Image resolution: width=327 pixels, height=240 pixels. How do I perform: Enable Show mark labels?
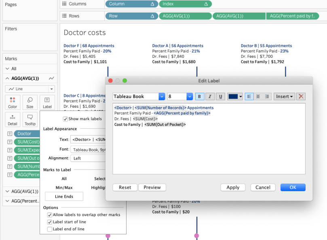pyautogui.click(x=65, y=119)
